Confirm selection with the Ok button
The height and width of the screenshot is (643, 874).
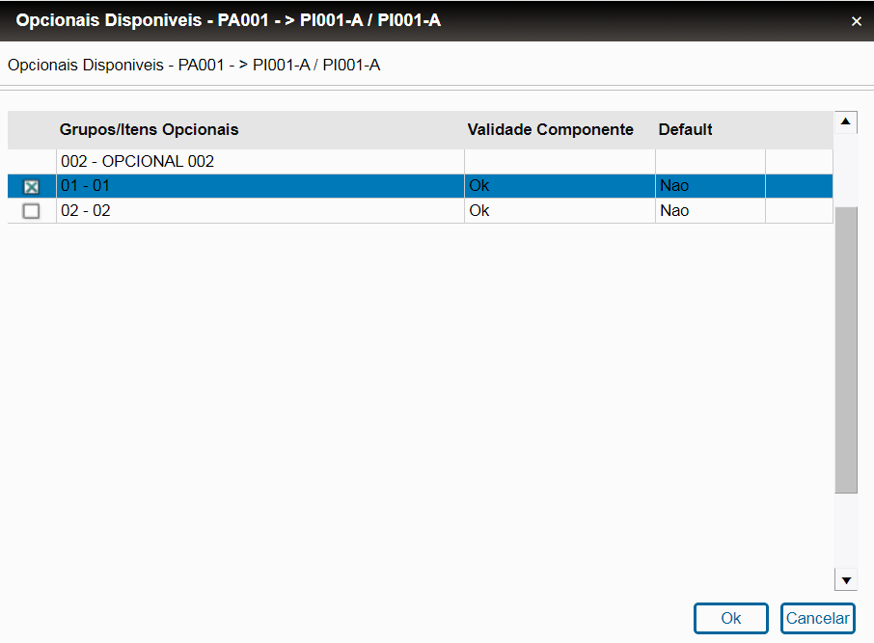pos(730,618)
